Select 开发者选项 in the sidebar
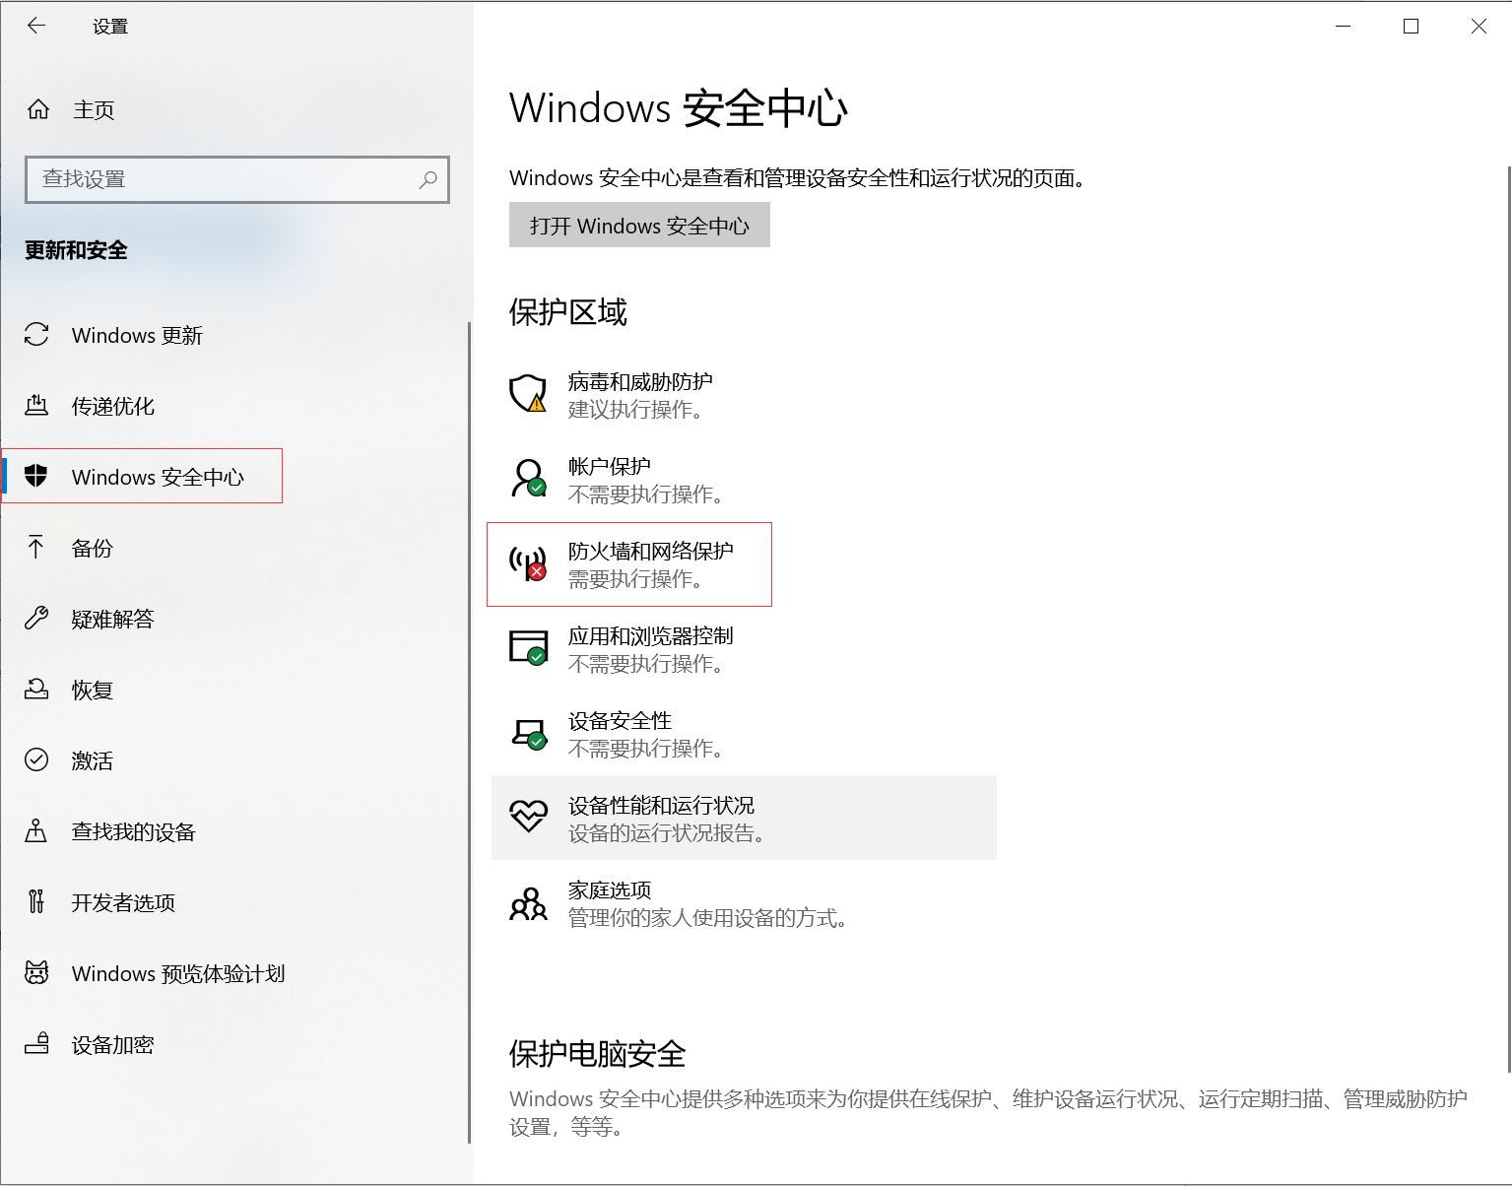The image size is (1512, 1186). (x=122, y=902)
